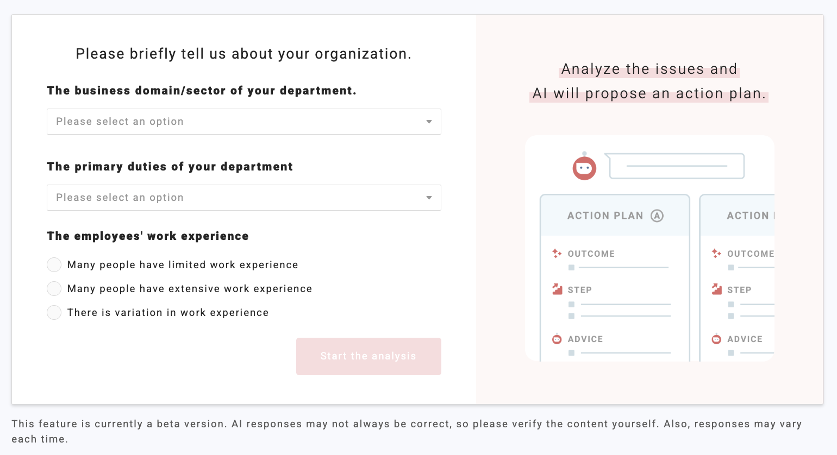Click the chevron arrow on the first select field
This screenshot has width=837, height=455.
429,122
